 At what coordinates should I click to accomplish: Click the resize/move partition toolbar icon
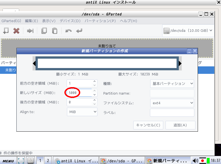pos(30,31)
